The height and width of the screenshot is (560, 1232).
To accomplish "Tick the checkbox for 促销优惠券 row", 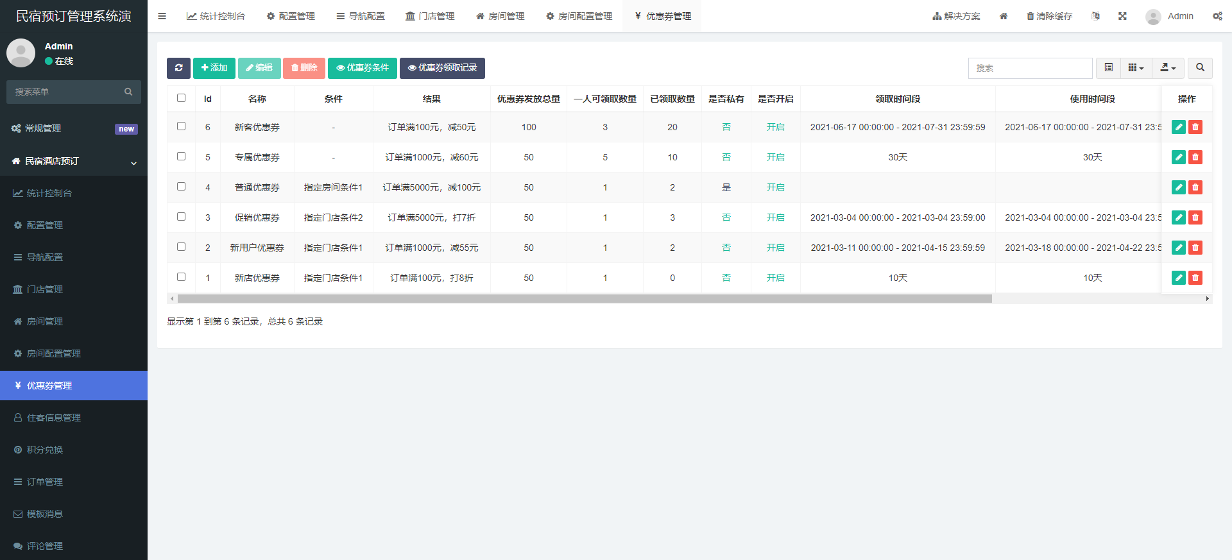I will pos(182,217).
